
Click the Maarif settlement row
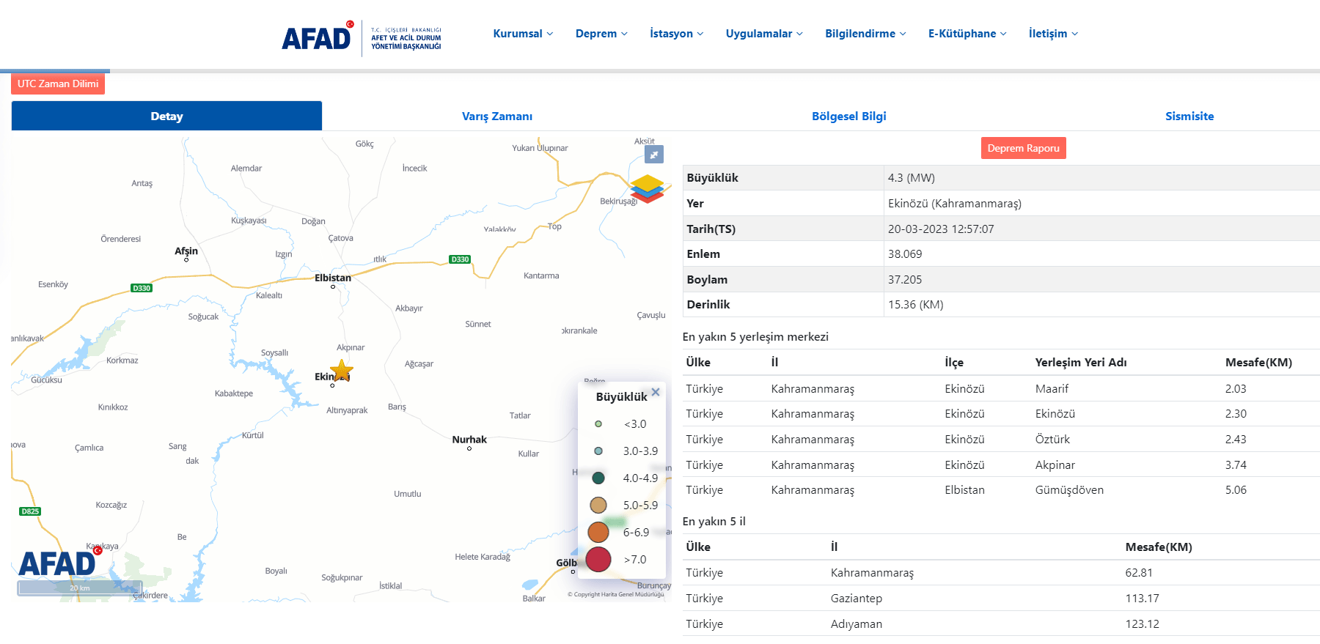(1001, 388)
